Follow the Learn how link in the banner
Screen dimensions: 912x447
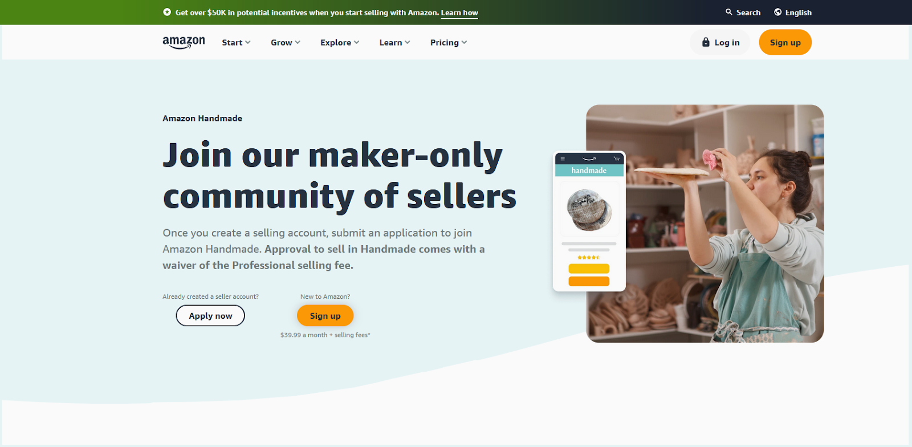[x=459, y=13]
